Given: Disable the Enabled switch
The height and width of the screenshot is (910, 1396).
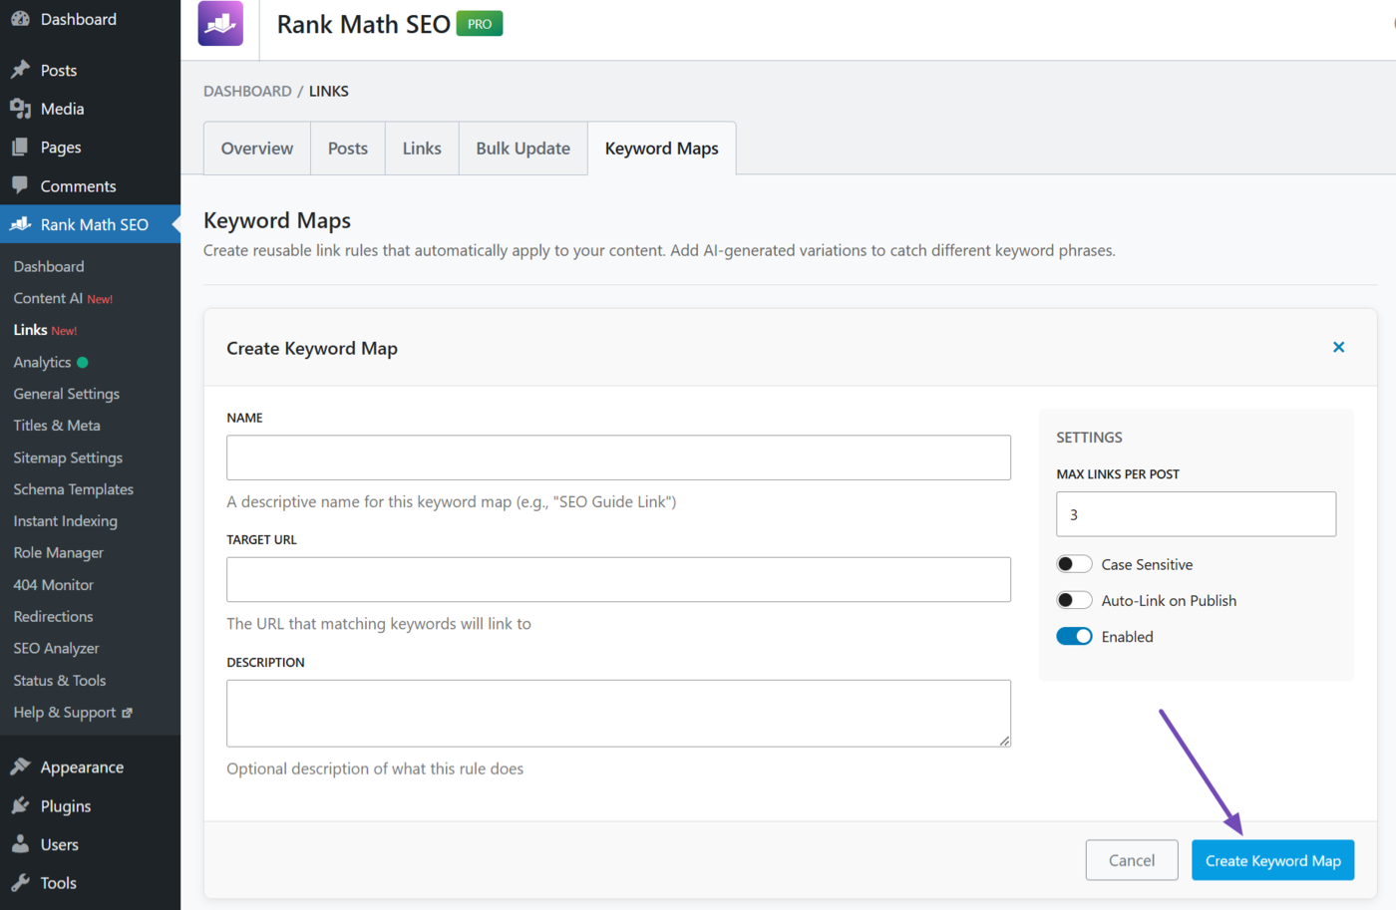Looking at the screenshot, I should point(1074,636).
